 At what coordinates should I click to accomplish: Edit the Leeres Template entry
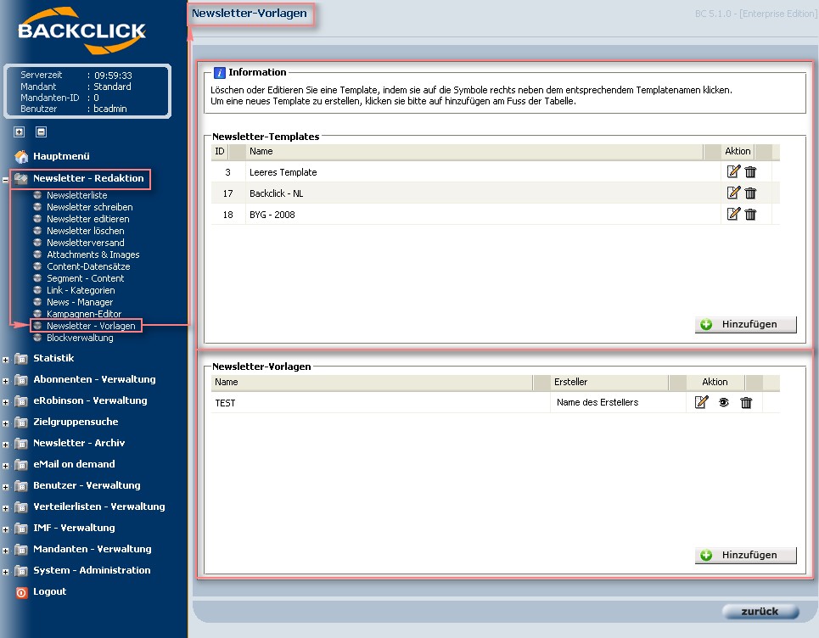click(733, 171)
